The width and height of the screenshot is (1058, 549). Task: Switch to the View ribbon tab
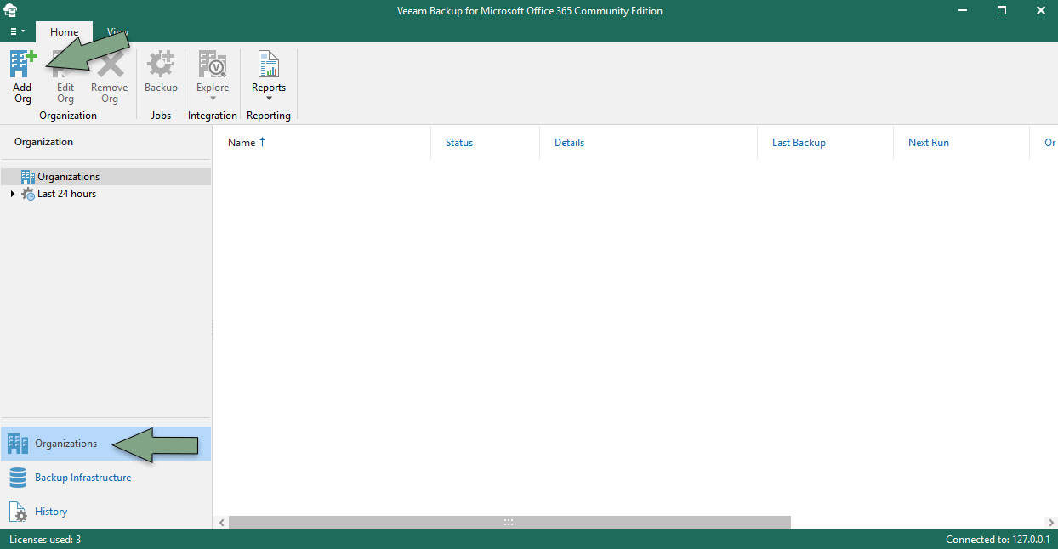pyautogui.click(x=117, y=32)
